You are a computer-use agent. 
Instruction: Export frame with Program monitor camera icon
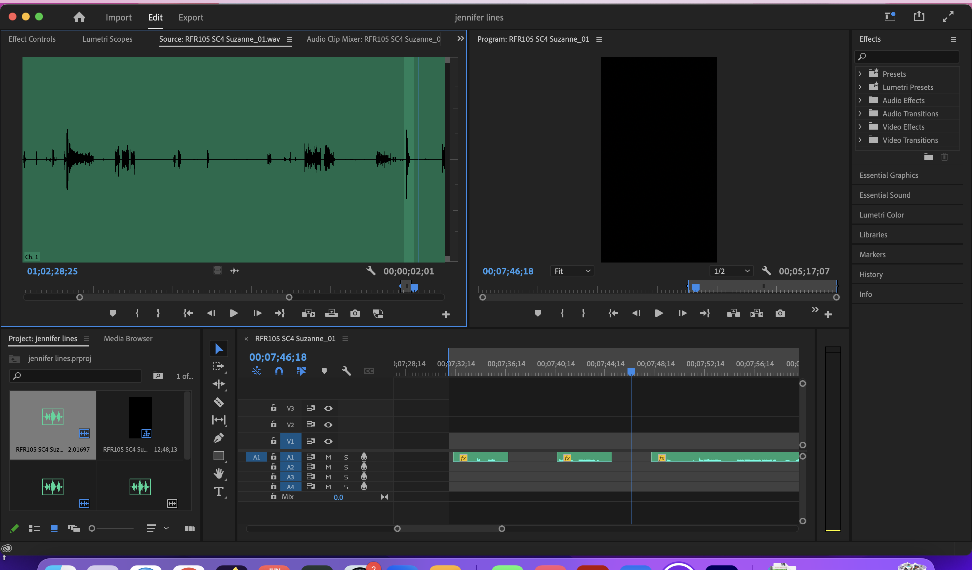780,313
